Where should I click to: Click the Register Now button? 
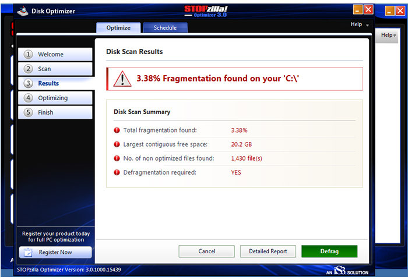pyautogui.click(x=55, y=252)
